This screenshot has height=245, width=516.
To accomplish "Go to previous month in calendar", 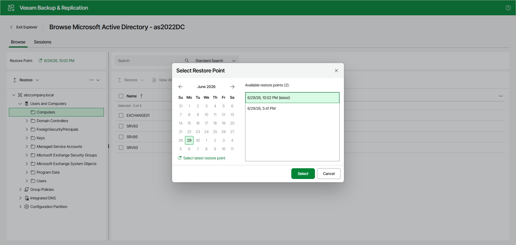I will click(181, 87).
